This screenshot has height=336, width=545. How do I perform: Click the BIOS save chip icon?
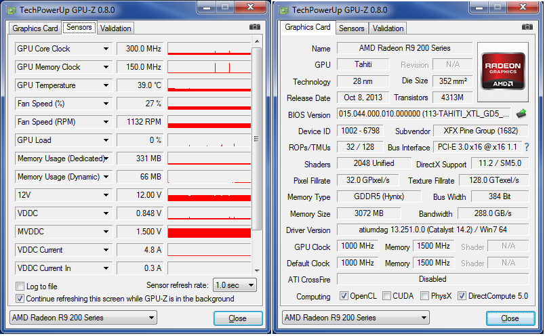pos(521,114)
